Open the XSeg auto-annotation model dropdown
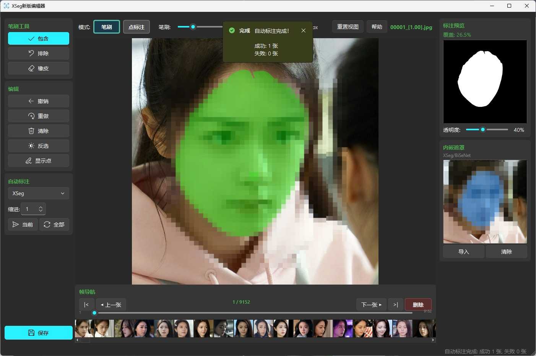This screenshot has height=356, width=536. coord(38,193)
